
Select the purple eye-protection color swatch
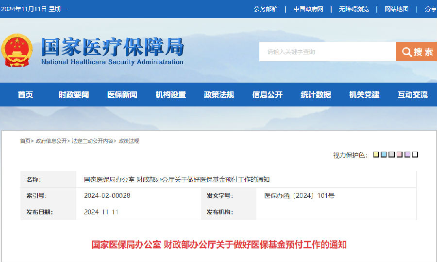(x=407, y=155)
